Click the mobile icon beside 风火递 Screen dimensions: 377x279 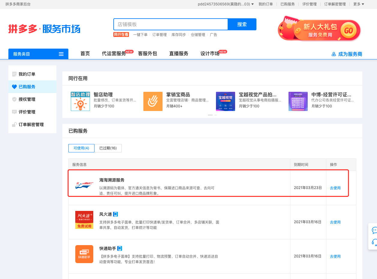coord(115,214)
